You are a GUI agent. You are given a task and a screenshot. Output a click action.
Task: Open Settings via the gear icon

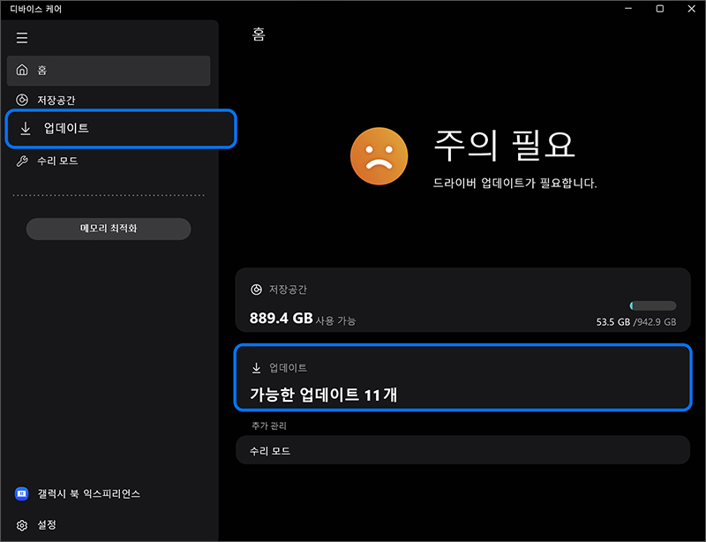coord(22,524)
